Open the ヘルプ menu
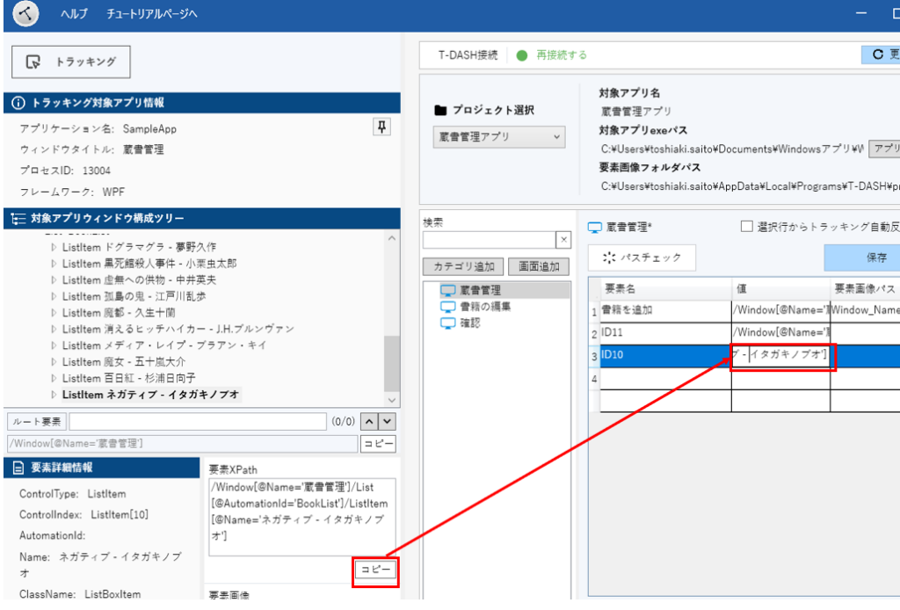Image resolution: width=900 pixels, height=610 pixels. click(74, 15)
